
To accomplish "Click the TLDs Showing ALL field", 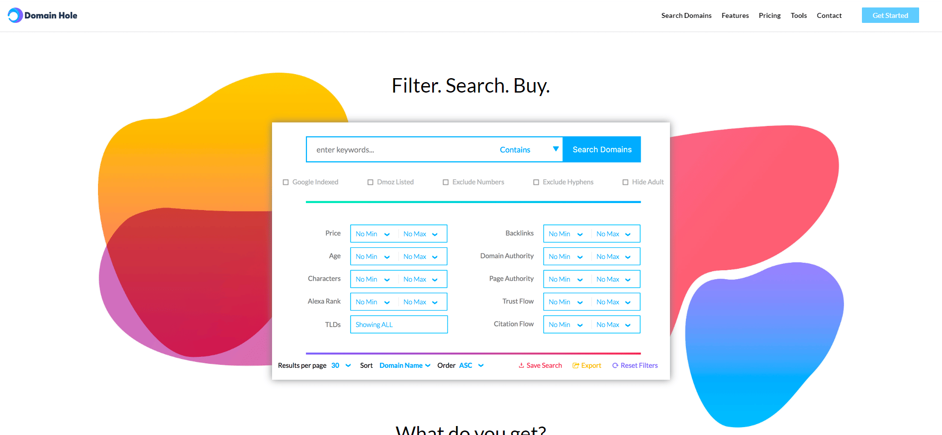I will click(399, 325).
